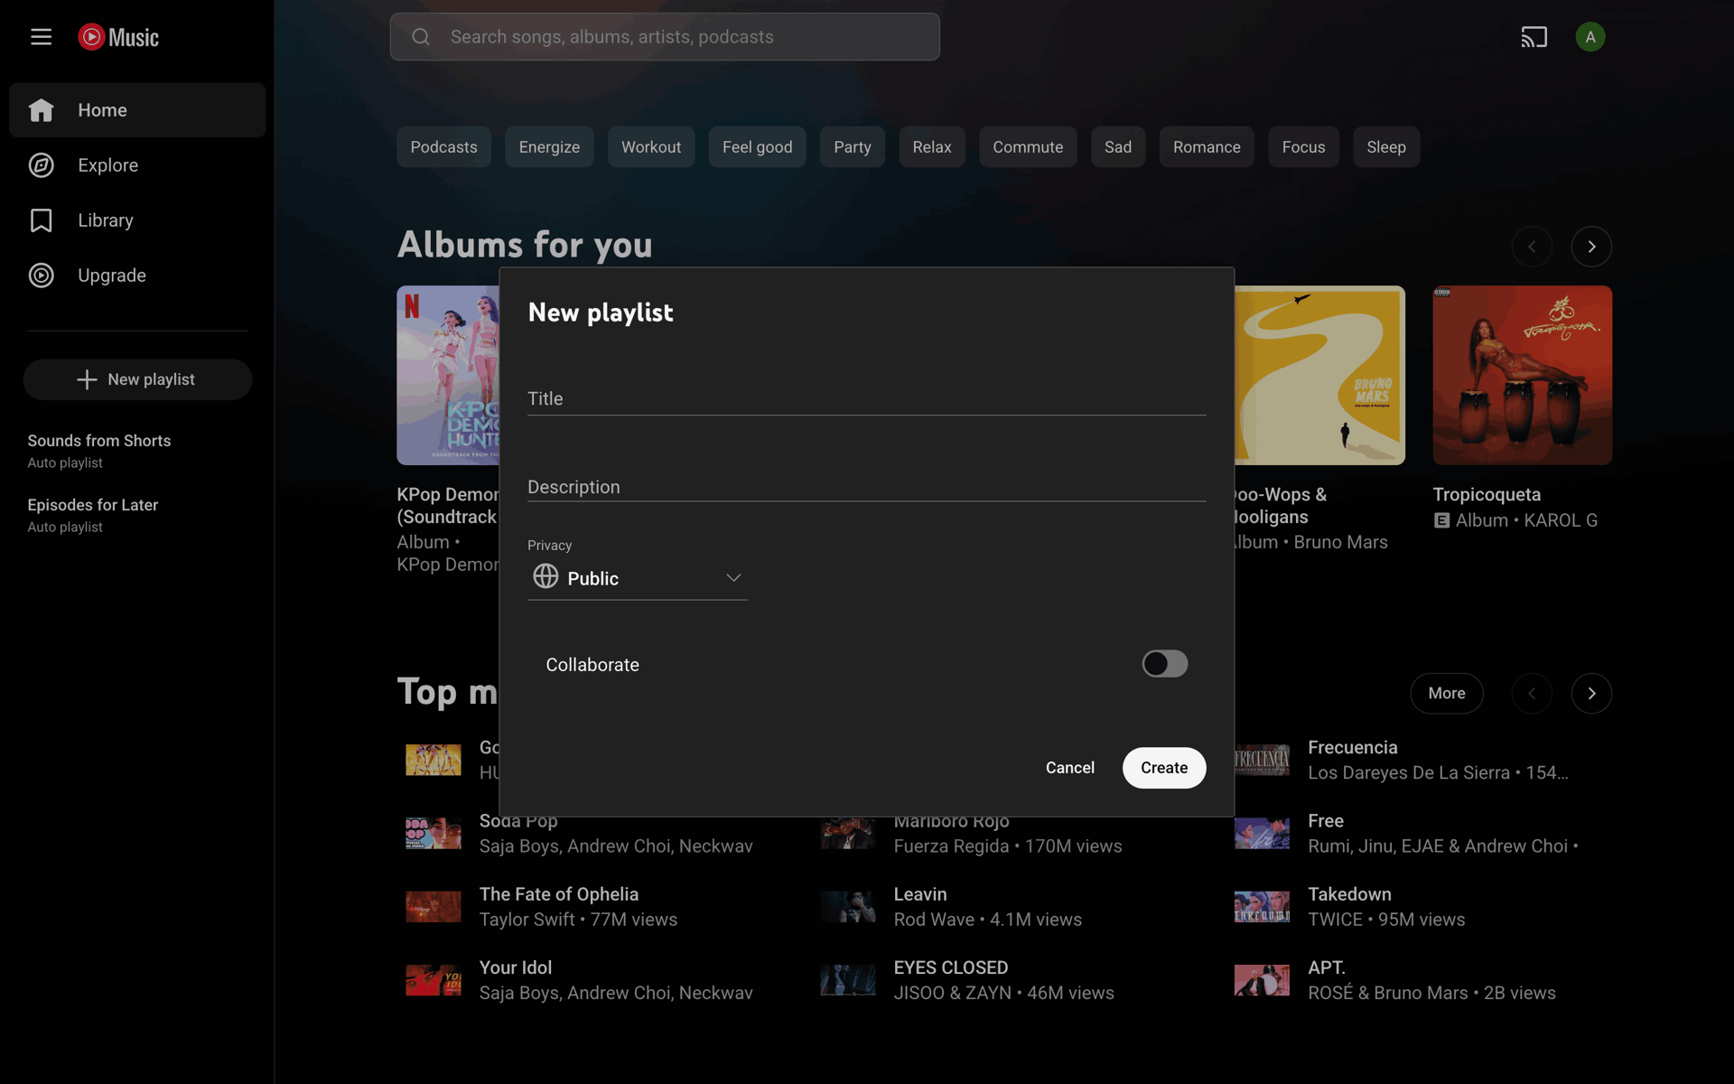
Task: Click the plus icon for New playlist
Action: [x=87, y=379]
